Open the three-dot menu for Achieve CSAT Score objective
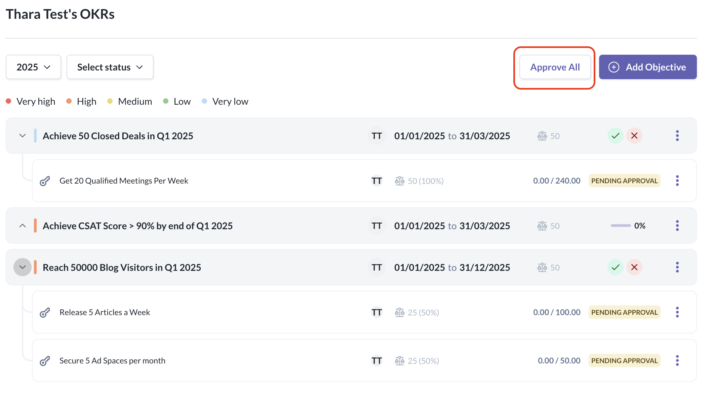Viewport: 710px width, 394px height. click(677, 226)
